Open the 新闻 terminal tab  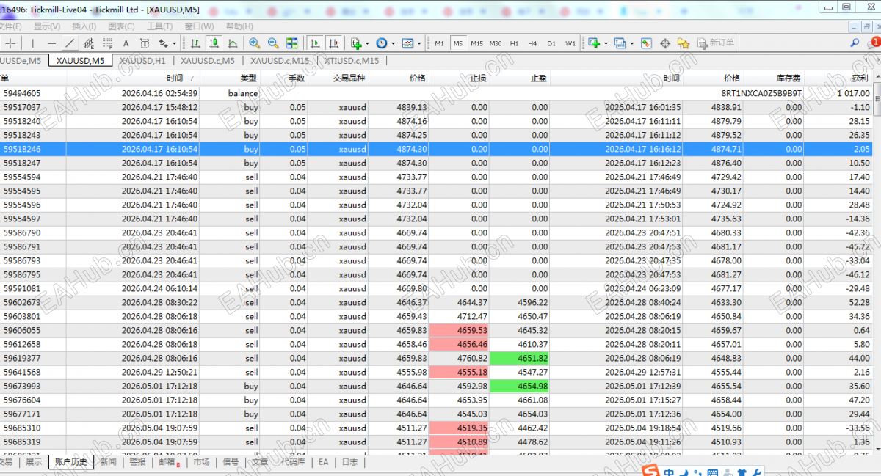(108, 462)
